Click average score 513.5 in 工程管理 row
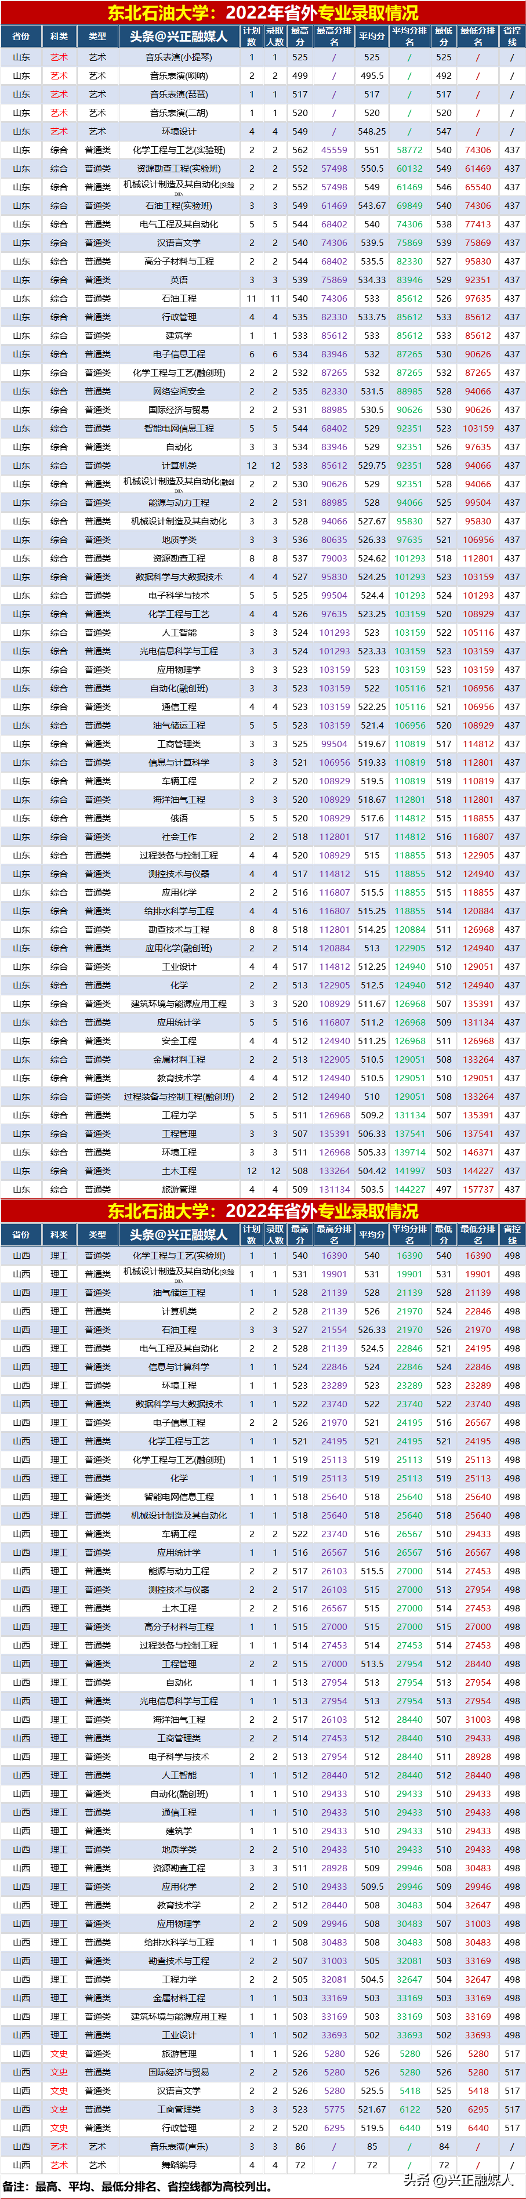Image resolution: width=526 pixels, height=2199 pixels. coord(371,1664)
